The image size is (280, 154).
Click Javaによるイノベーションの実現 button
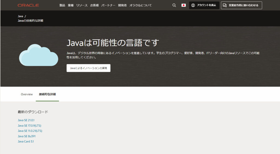click(x=89, y=68)
